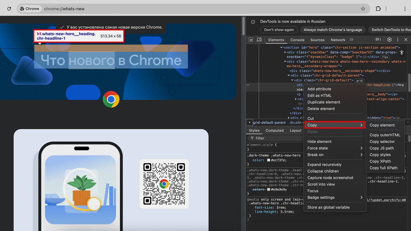The image size is (411, 231).
Task: Open the Break on submenu
Action: pos(335,155)
